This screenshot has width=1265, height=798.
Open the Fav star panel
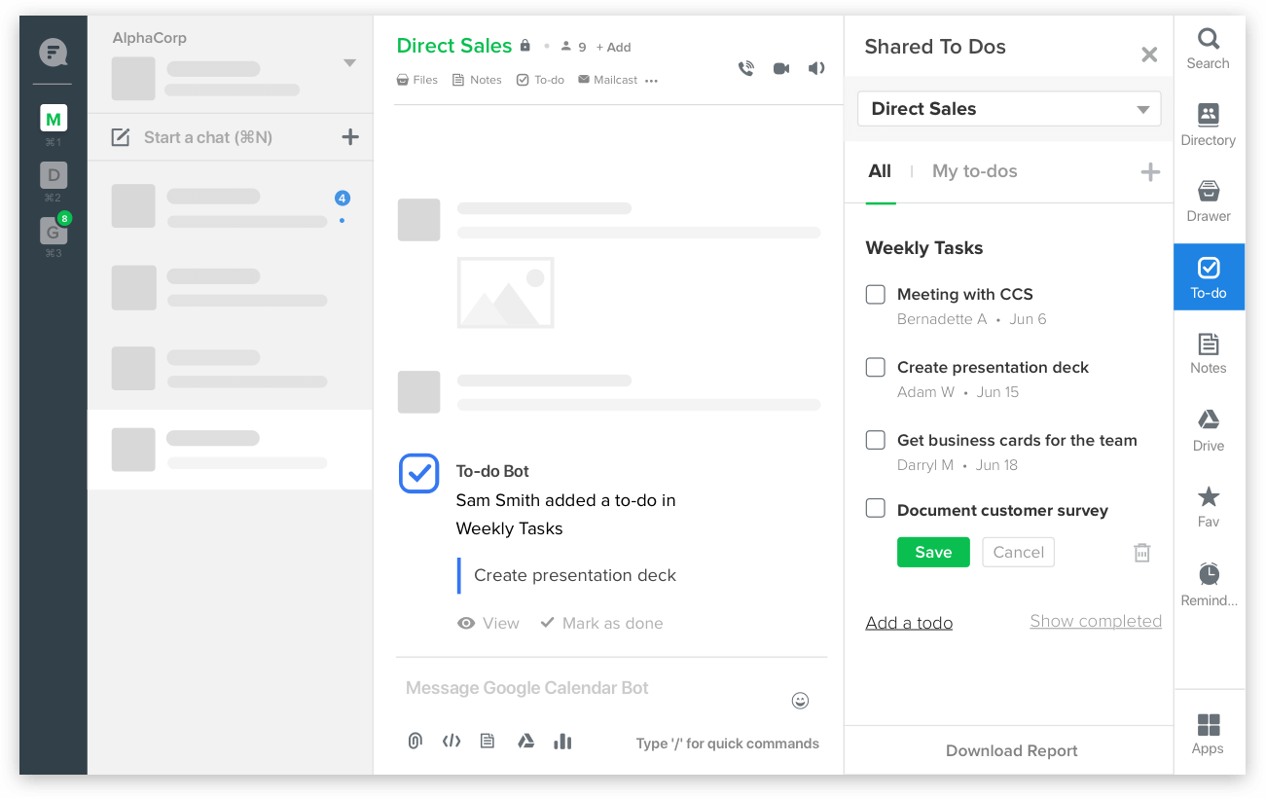click(x=1208, y=506)
